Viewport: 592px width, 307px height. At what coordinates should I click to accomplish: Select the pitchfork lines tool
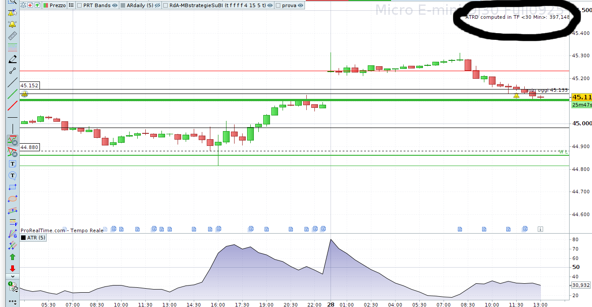click(x=12, y=245)
